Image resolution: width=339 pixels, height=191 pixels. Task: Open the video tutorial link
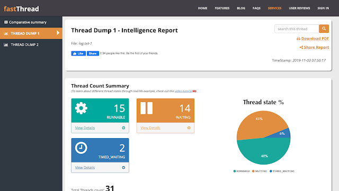(x=183, y=91)
